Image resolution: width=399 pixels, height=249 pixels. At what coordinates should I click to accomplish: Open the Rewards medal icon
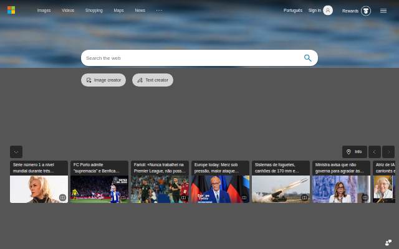click(366, 11)
